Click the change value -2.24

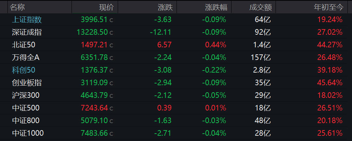(163, 58)
